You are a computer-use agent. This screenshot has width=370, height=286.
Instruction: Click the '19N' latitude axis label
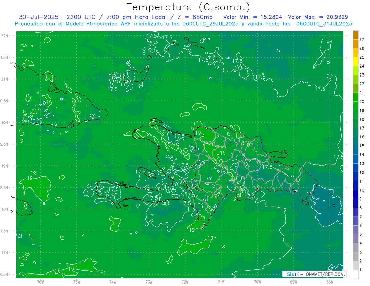click(x=5, y=166)
